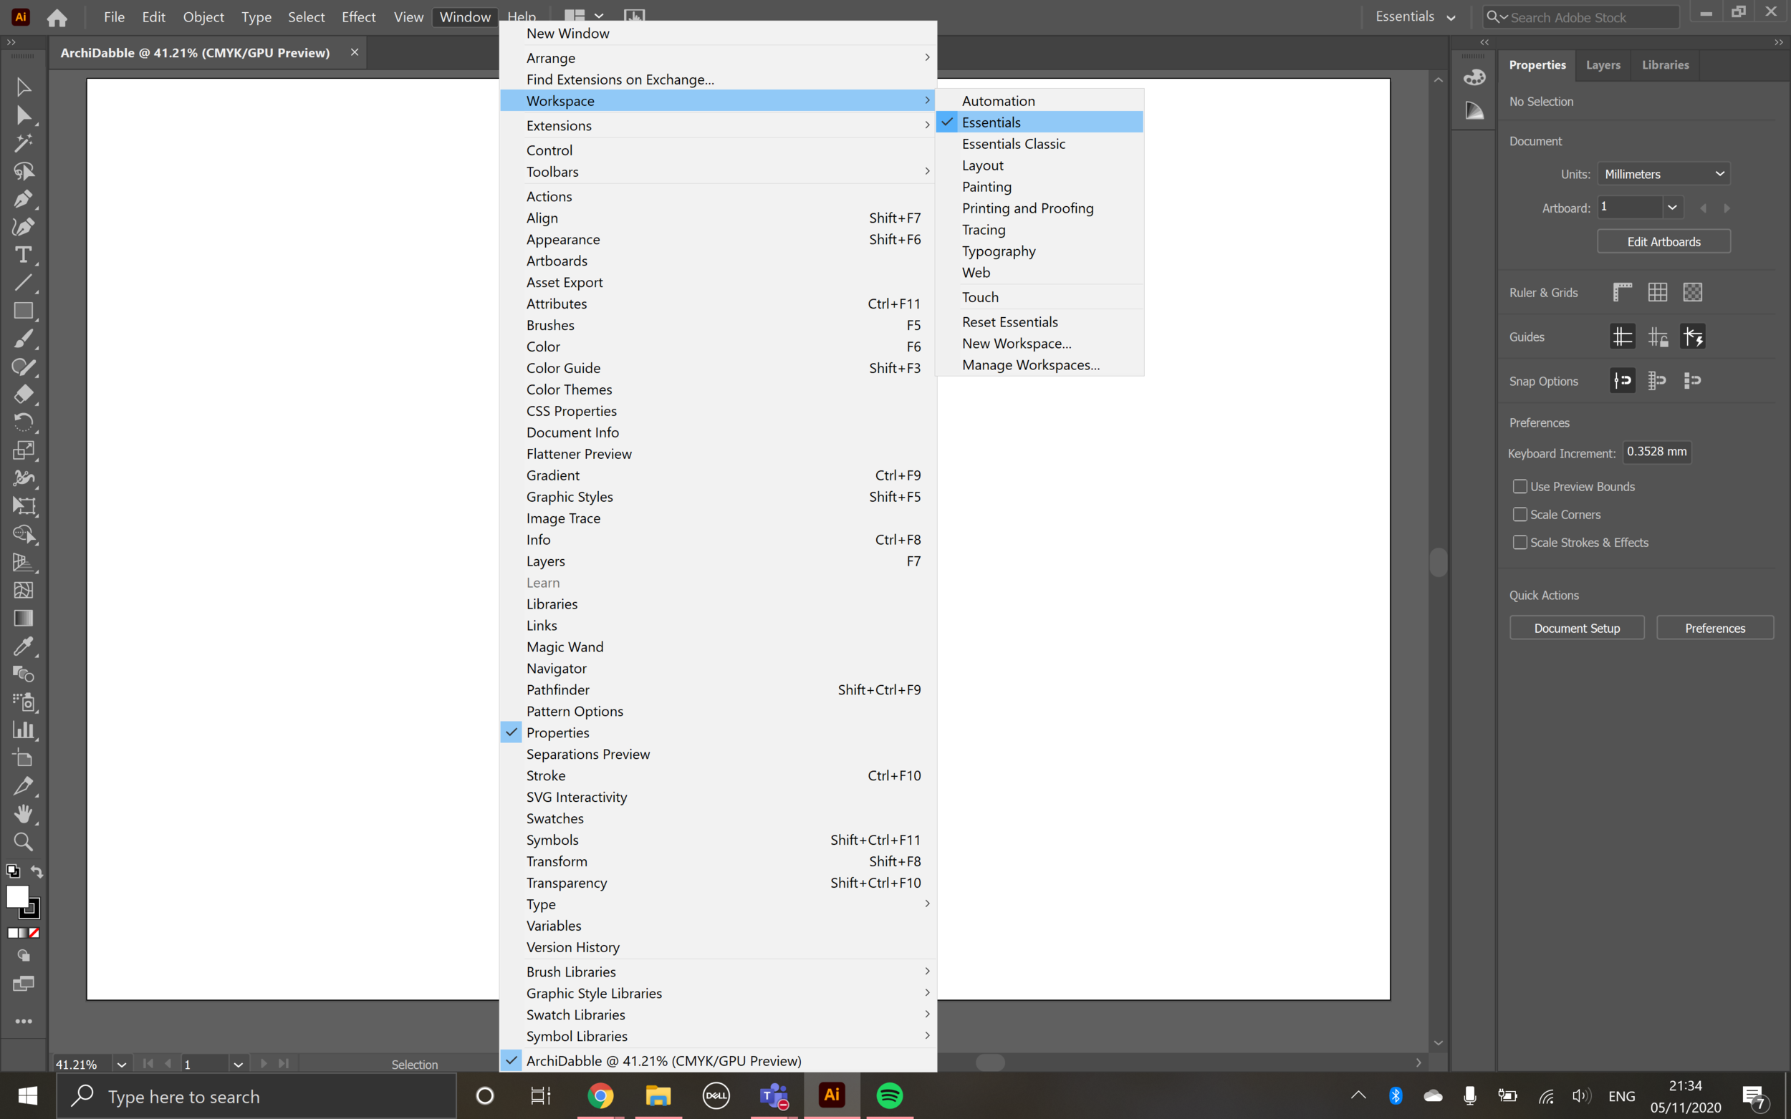1791x1119 pixels.
Task: Click the Preferences quick action button
Action: tap(1714, 629)
